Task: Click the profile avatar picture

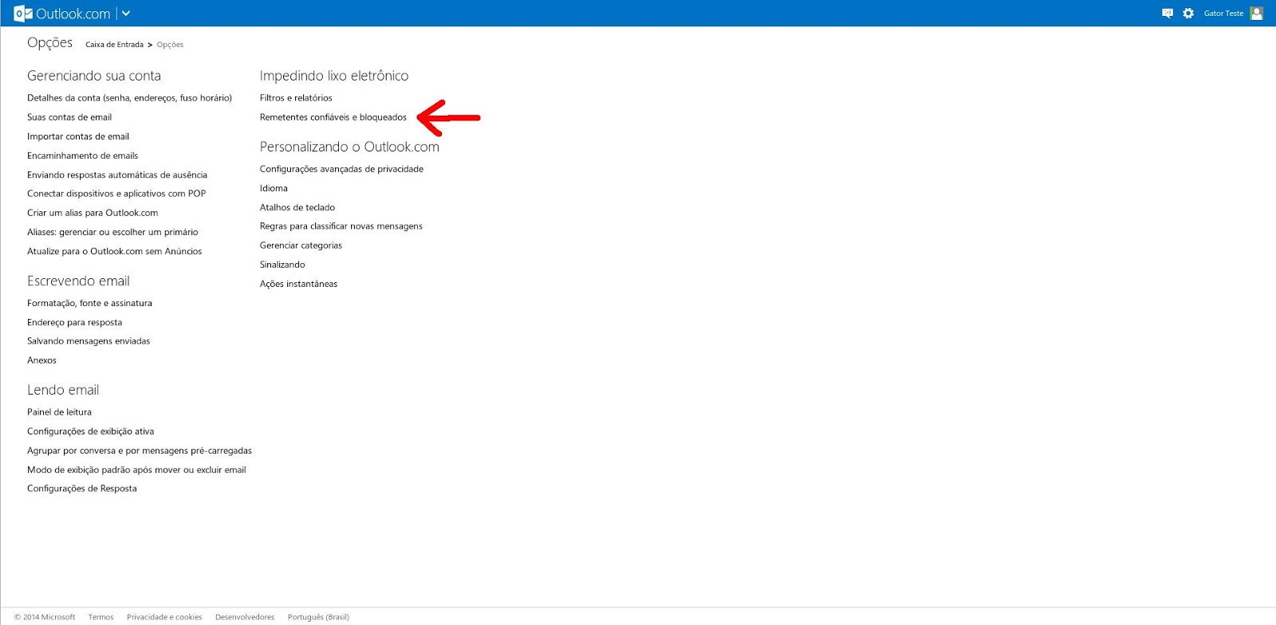Action: pyautogui.click(x=1257, y=14)
